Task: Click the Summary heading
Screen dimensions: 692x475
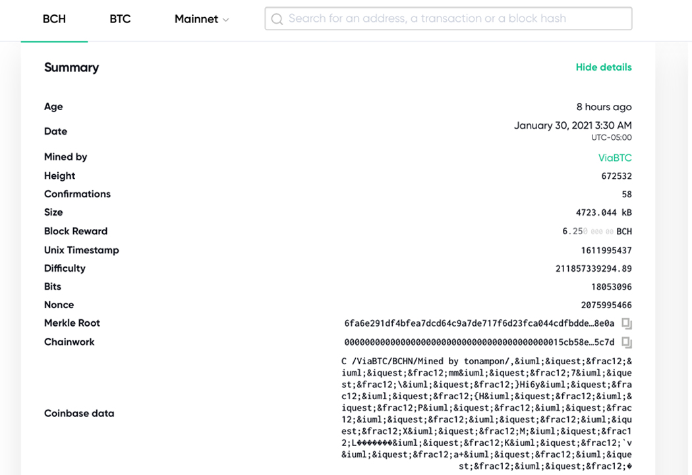Action: pos(71,67)
